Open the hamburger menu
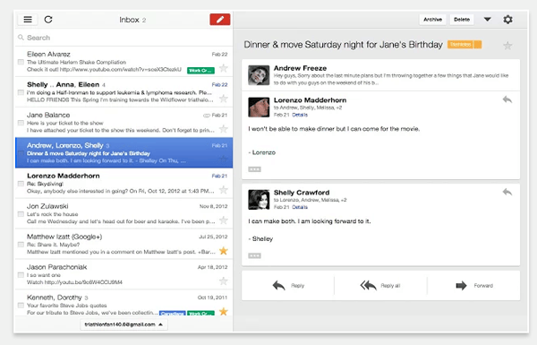This screenshot has height=345, width=537. click(x=28, y=20)
